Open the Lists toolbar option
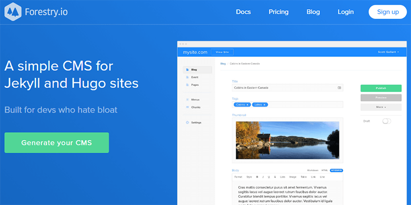The image size is (411, 205). pos(283,177)
